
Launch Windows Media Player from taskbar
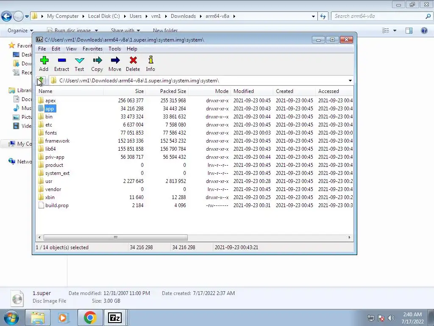point(63,318)
